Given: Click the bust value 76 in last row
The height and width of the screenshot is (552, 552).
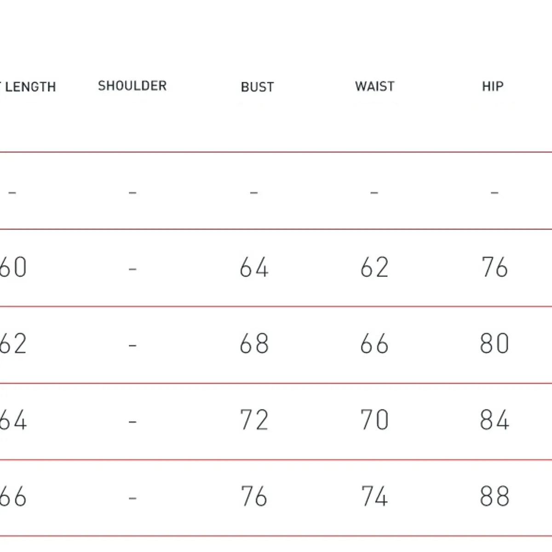Looking at the screenshot, I should point(254,497).
